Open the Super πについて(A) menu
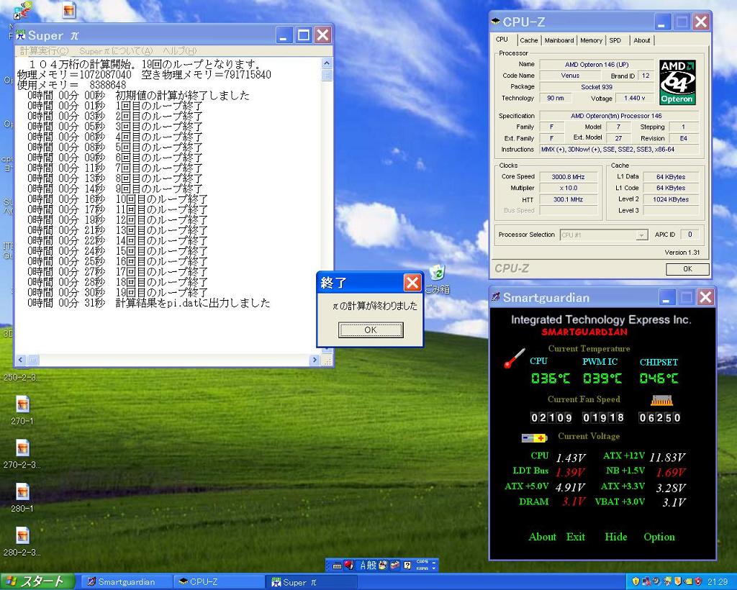Viewport: 737px width, 590px height. (x=116, y=51)
